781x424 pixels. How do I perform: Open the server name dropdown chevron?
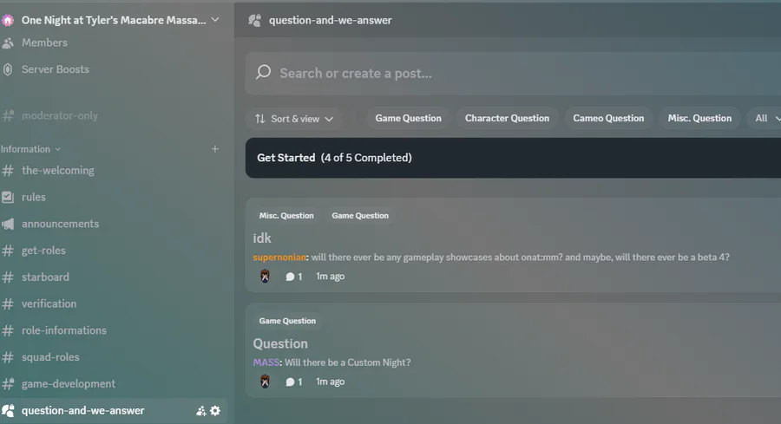tap(215, 20)
